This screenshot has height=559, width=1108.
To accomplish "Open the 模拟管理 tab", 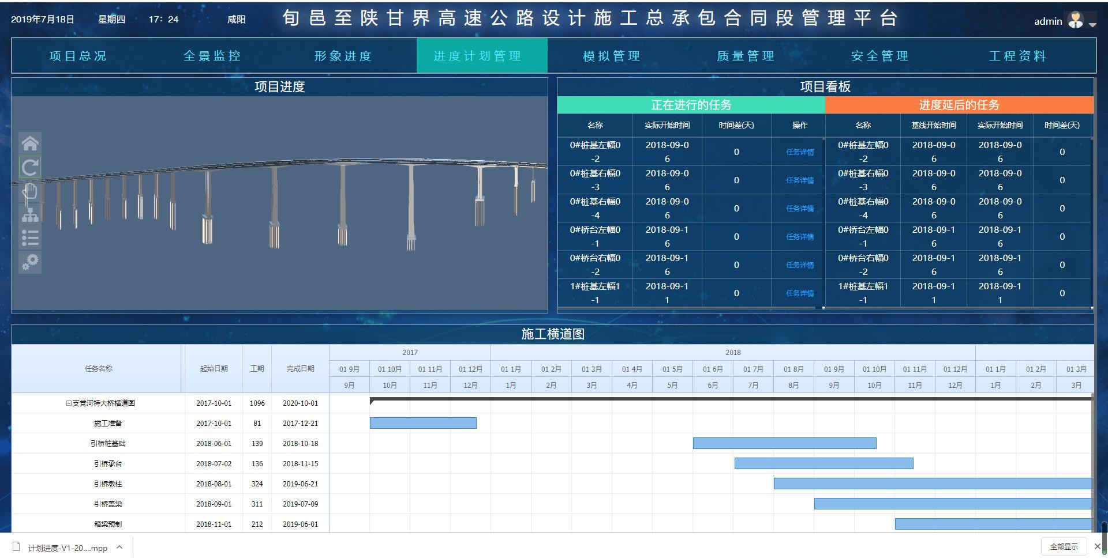I will point(611,56).
